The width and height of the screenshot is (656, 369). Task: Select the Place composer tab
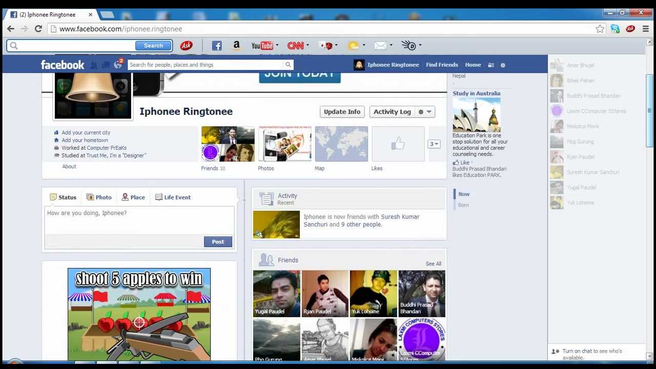click(x=133, y=197)
